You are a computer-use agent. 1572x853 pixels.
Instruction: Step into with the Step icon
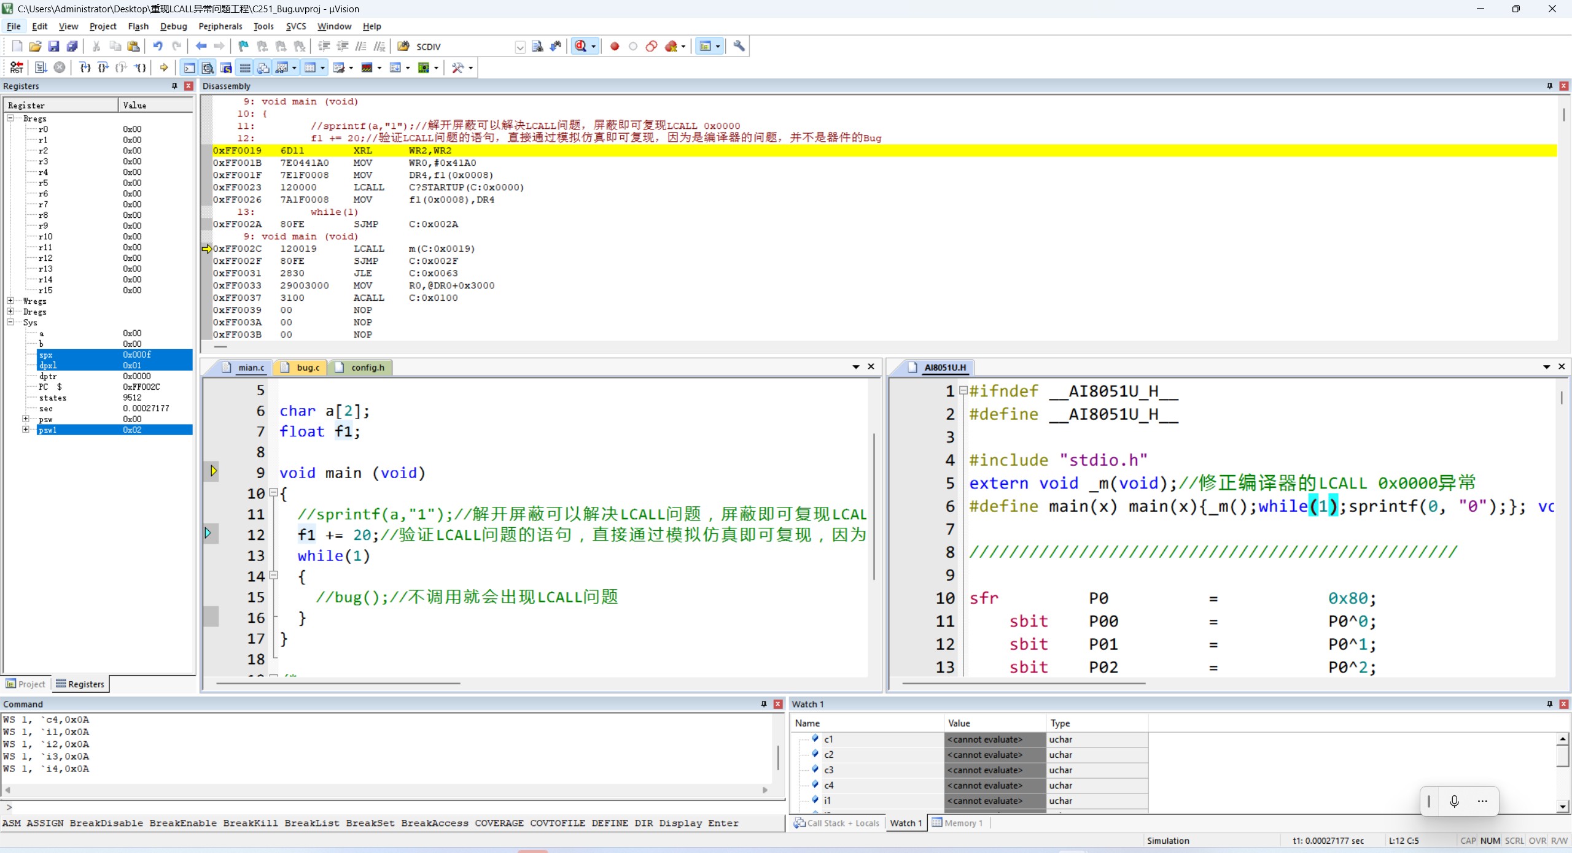pyautogui.click(x=85, y=68)
